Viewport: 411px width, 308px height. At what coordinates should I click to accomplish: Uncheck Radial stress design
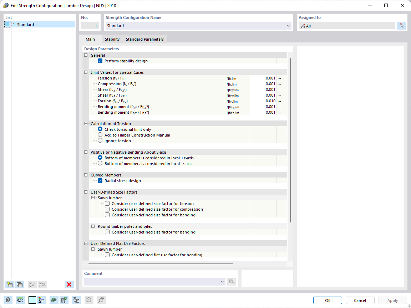pos(100,181)
